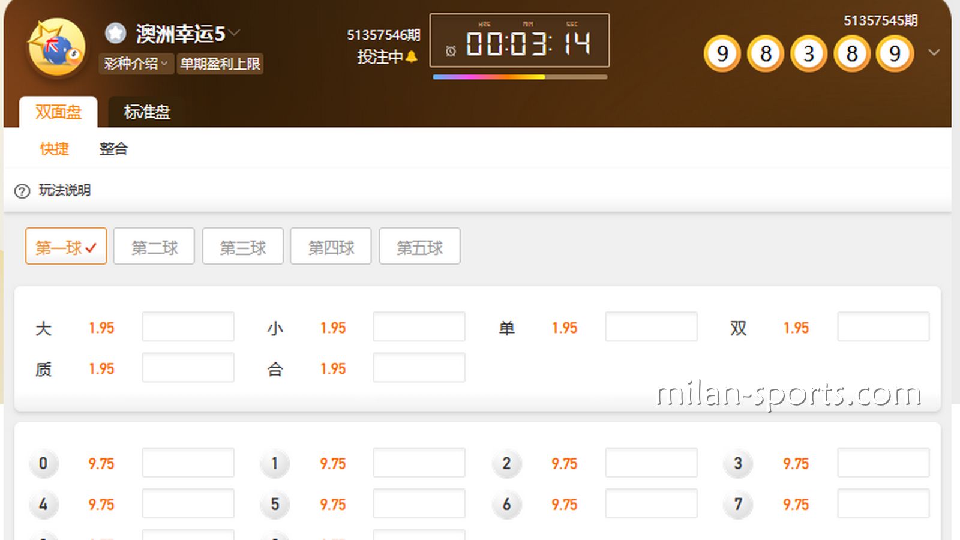Click the 澳洲幸运5 lottery logo icon

tap(56, 48)
